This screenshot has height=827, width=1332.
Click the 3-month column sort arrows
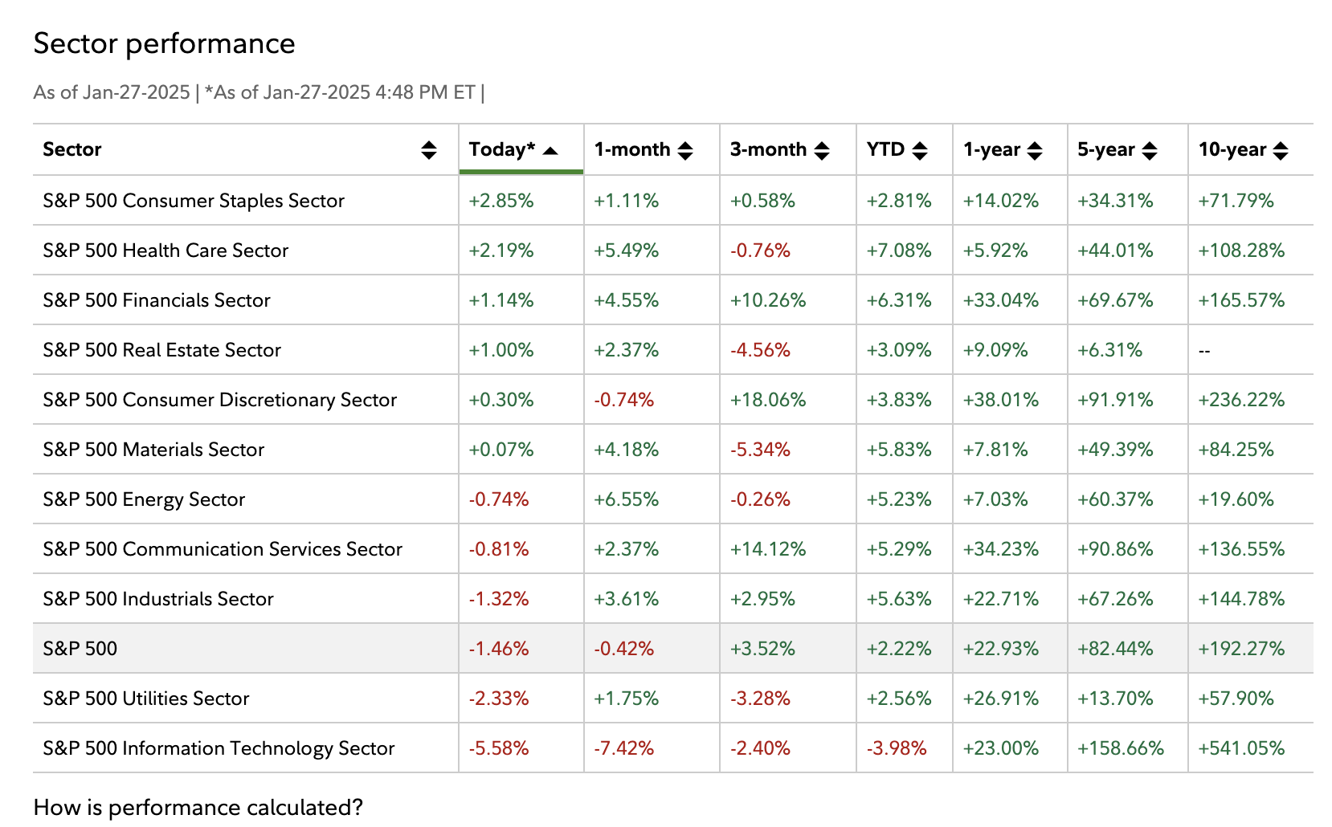(x=822, y=150)
